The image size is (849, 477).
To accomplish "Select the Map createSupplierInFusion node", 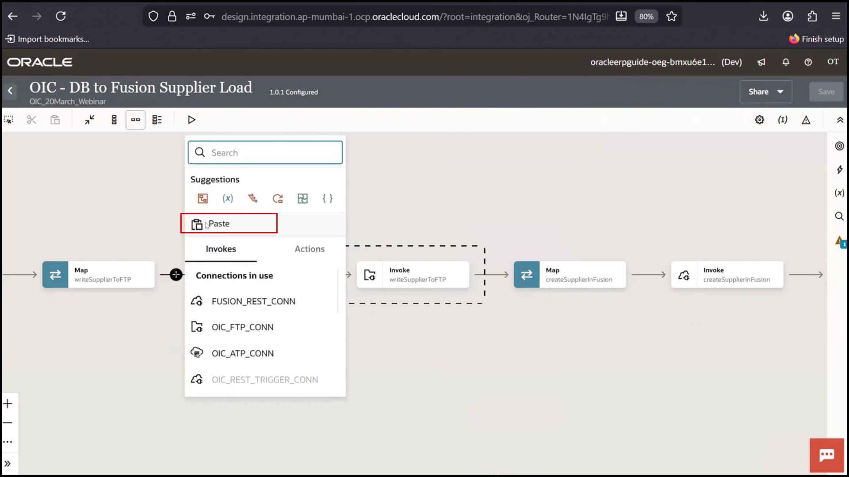I will point(570,275).
